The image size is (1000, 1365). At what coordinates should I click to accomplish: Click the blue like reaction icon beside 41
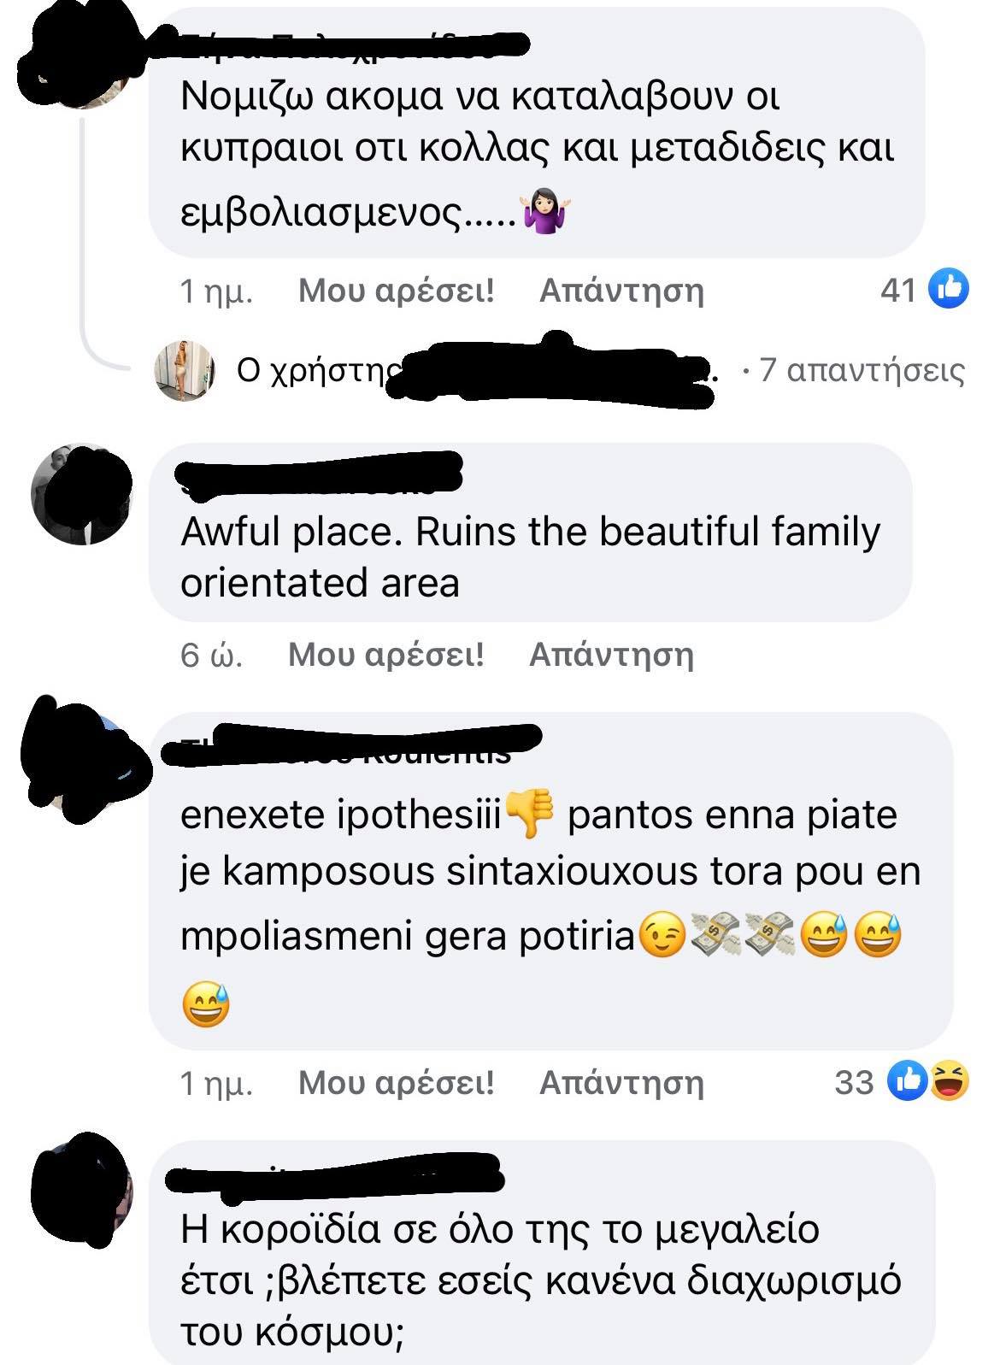click(x=948, y=288)
